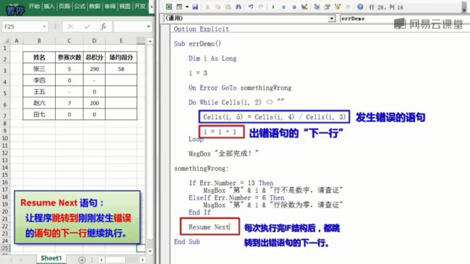Open the Object Browser icon
Viewport: 470px width, 264px height.
[338, 7]
